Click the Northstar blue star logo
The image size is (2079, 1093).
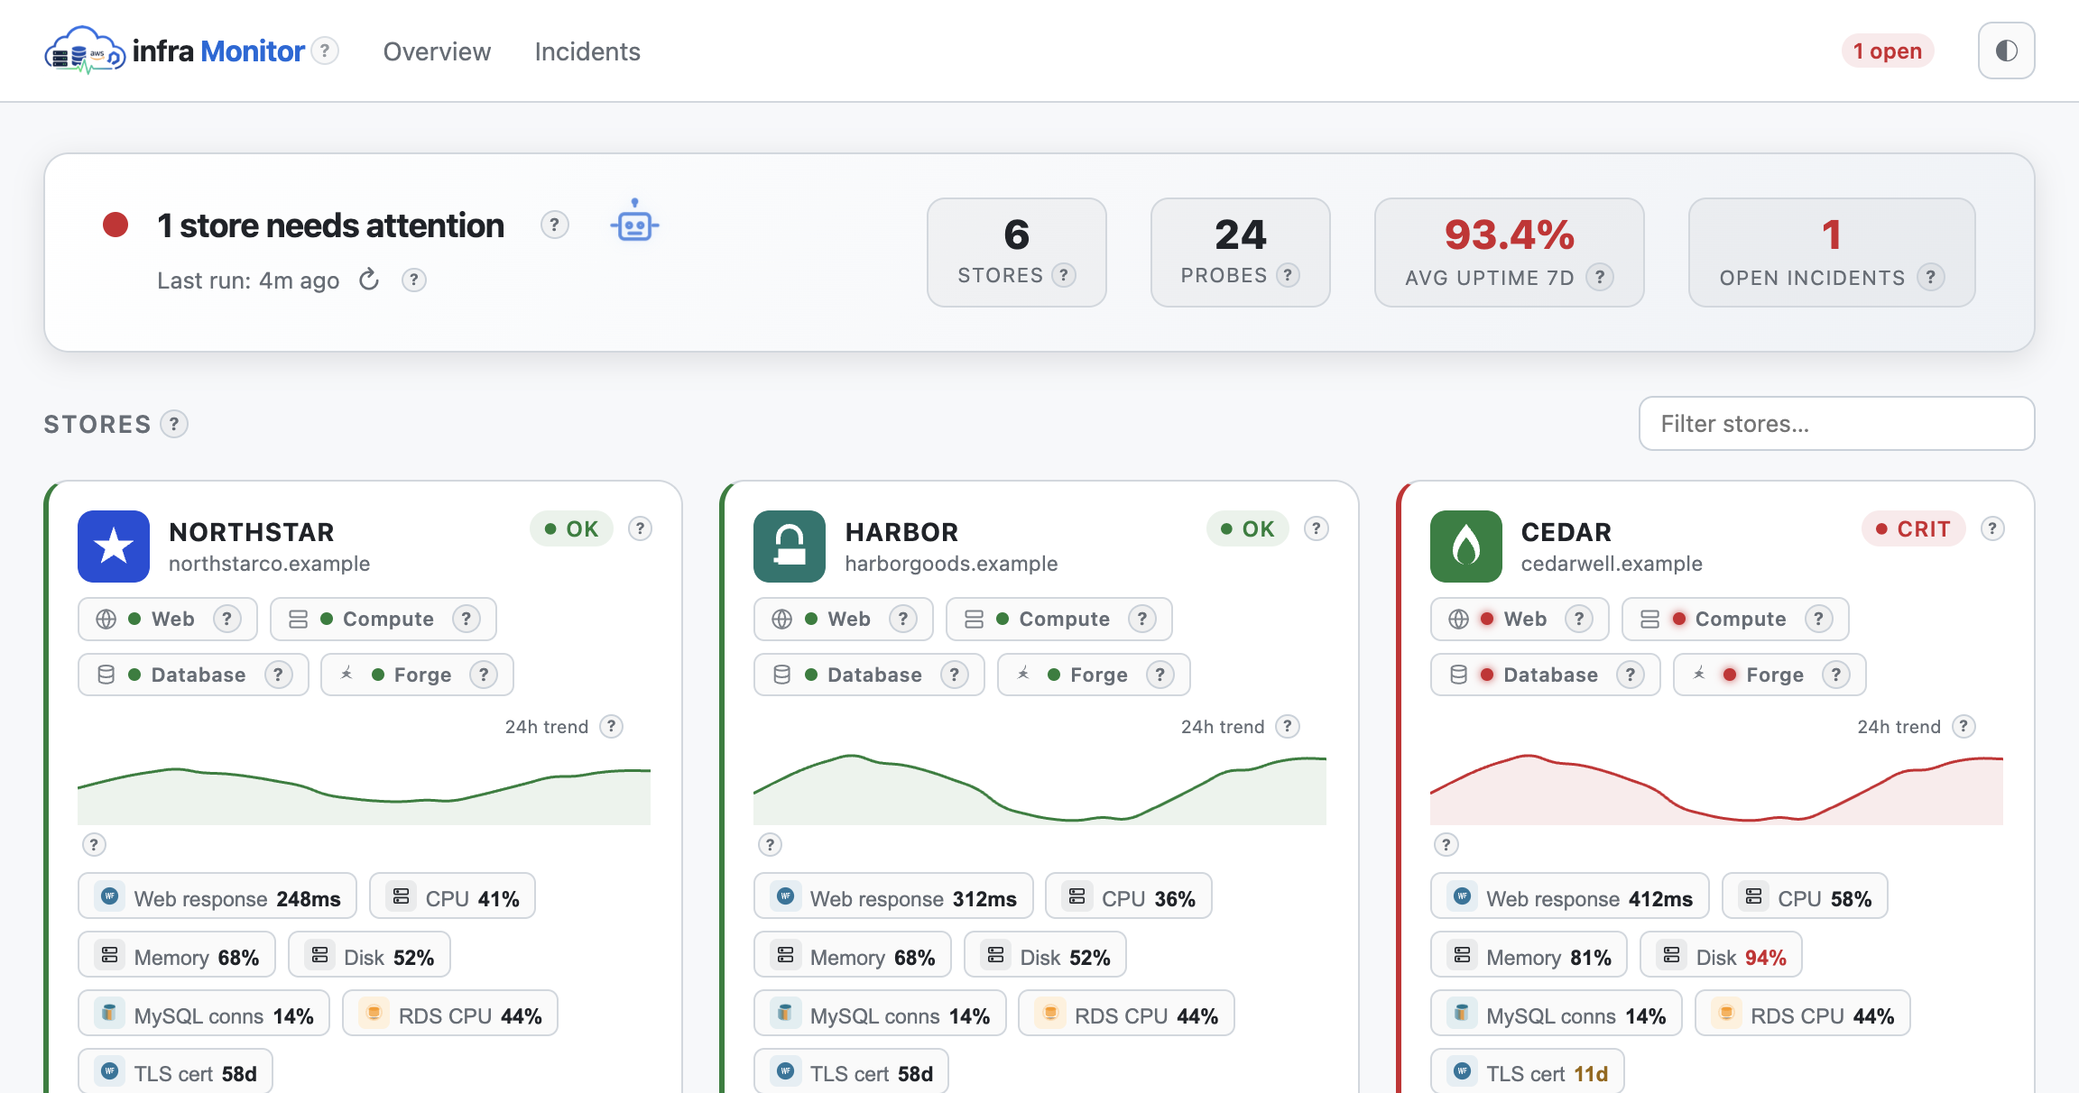114,546
